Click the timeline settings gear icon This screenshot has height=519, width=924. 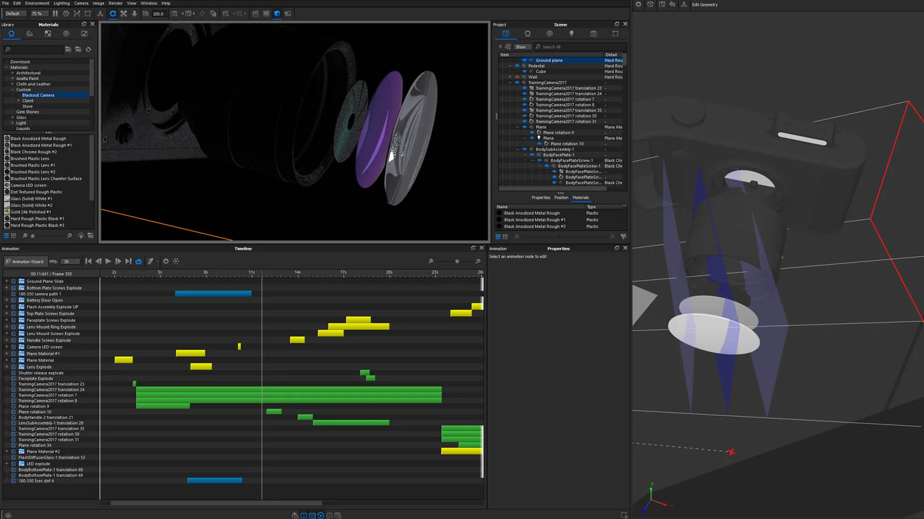pos(166,261)
